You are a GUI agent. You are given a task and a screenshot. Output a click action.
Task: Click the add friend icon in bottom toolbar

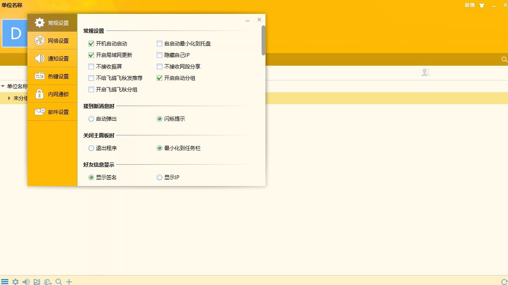click(x=48, y=281)
